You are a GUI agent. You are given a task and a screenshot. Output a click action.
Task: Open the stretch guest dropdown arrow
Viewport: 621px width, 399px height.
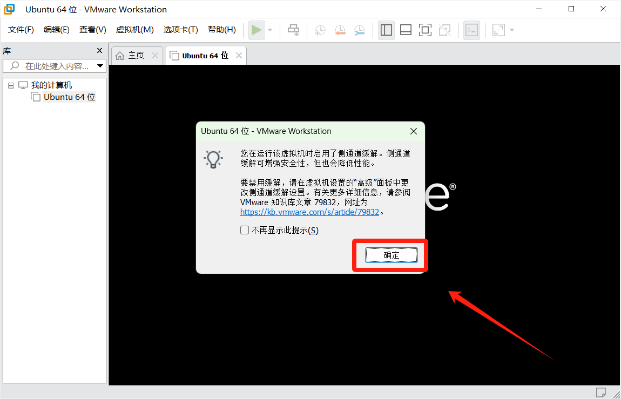(511, 30)
